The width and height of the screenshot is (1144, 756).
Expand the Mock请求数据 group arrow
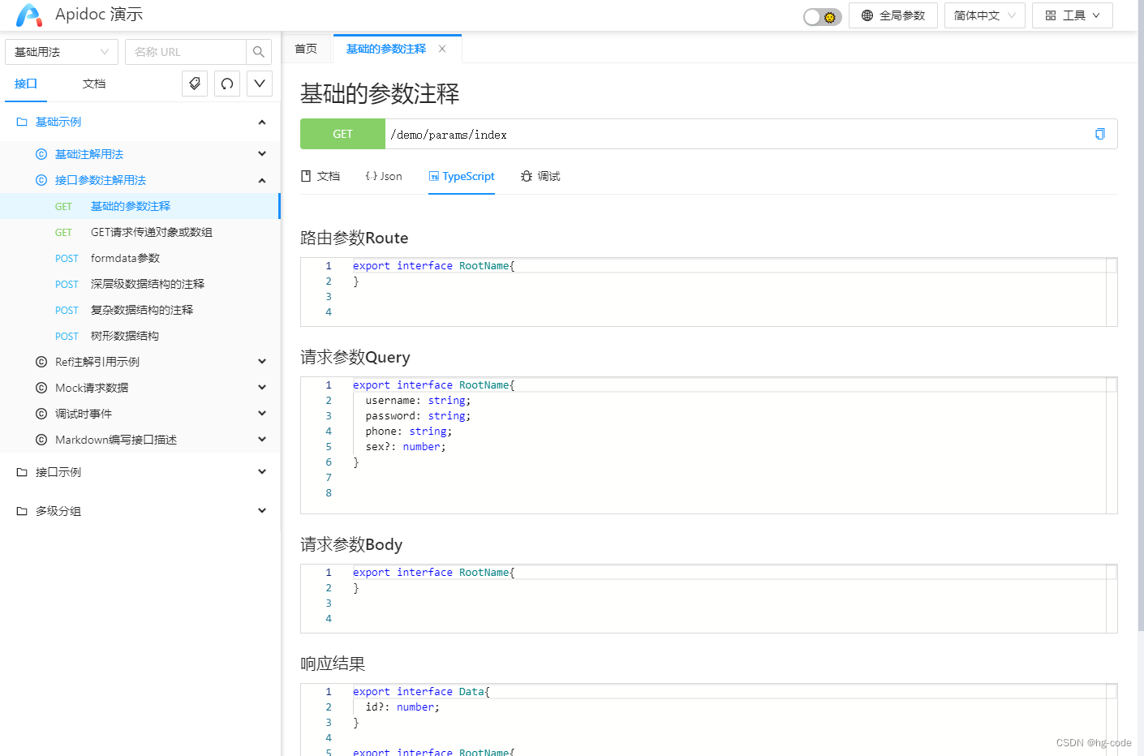[x=262, y=388]
